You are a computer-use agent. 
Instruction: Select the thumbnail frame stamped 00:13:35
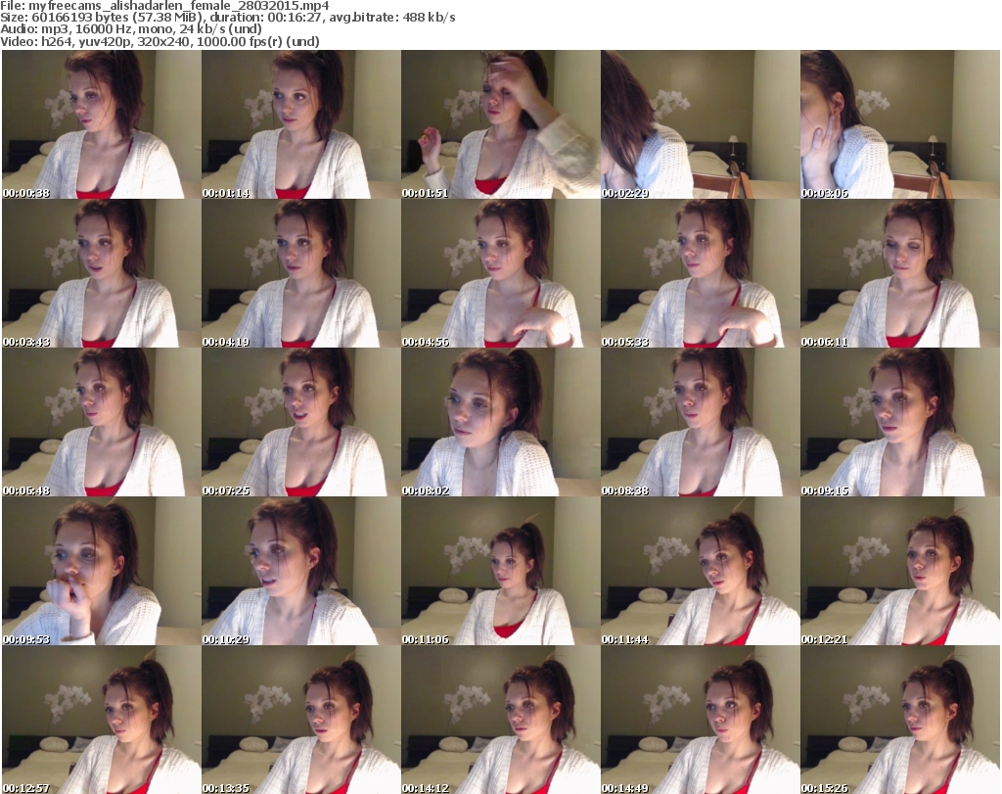(x=301, y=720)
